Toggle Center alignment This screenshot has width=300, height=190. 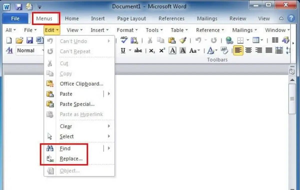tap(248, 51)
